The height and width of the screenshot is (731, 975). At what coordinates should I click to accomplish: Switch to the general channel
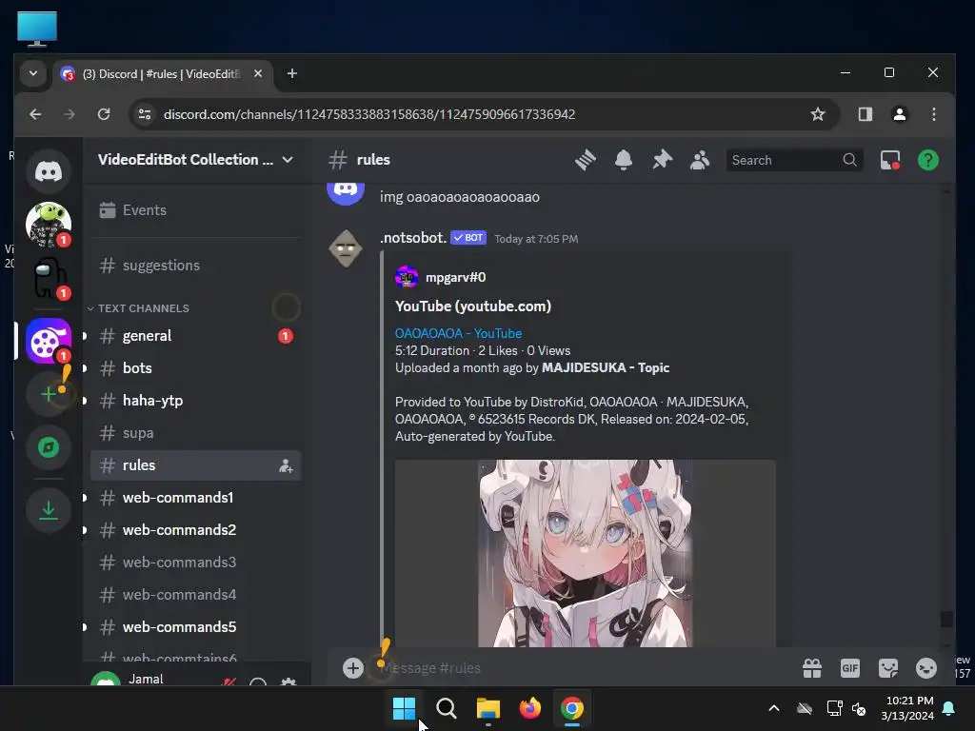(195, 336)
